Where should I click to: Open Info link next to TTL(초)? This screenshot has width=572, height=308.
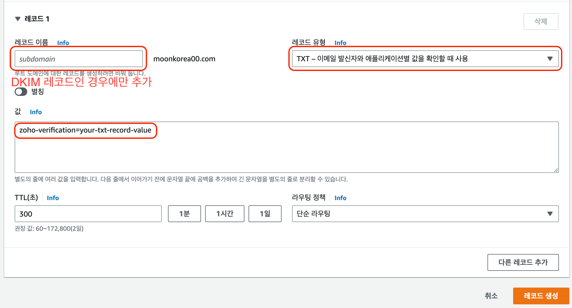click(53, 198)
